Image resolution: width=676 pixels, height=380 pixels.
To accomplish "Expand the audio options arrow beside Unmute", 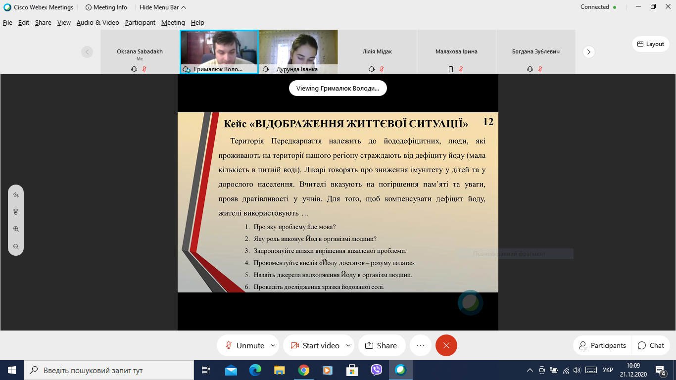I will point(273,345).
